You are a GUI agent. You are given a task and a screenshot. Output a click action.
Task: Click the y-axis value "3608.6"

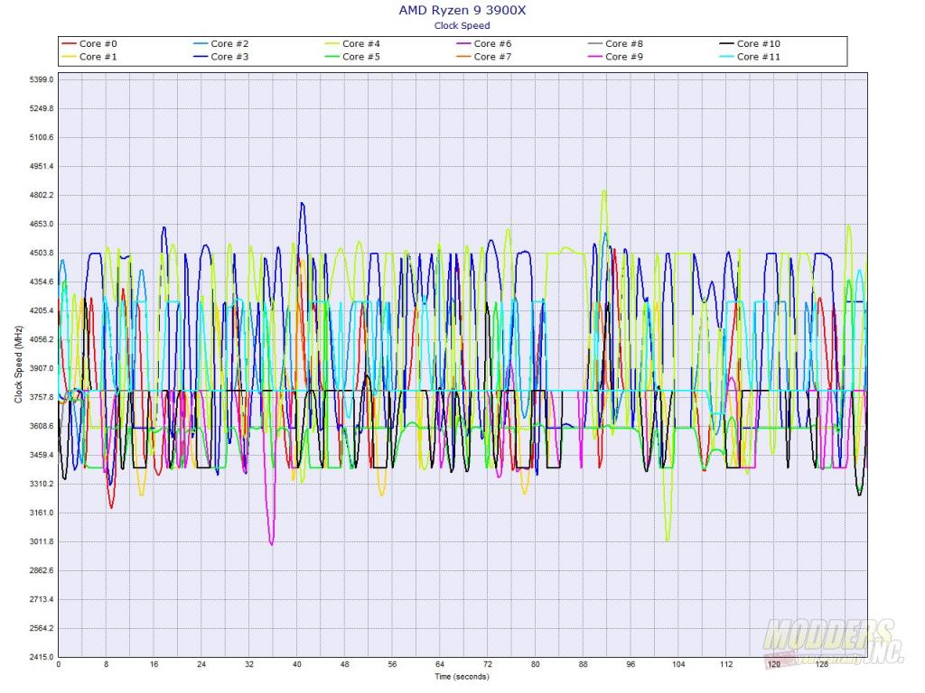point(42,426)
